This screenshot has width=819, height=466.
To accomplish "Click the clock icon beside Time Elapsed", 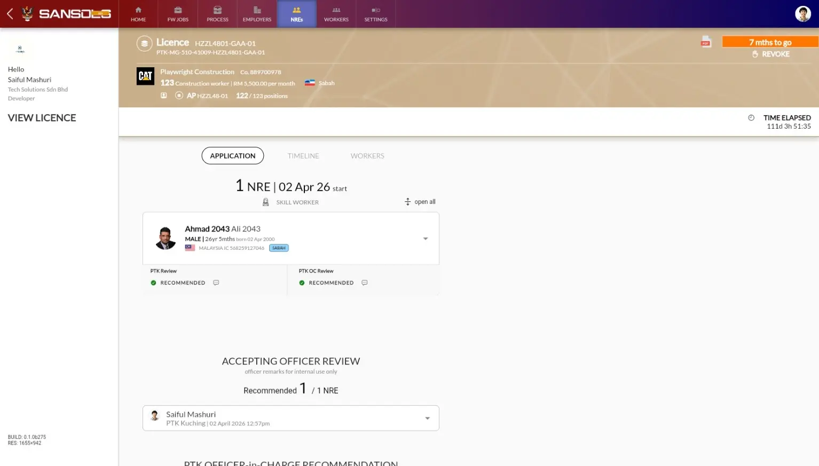I will pos(751,117).
